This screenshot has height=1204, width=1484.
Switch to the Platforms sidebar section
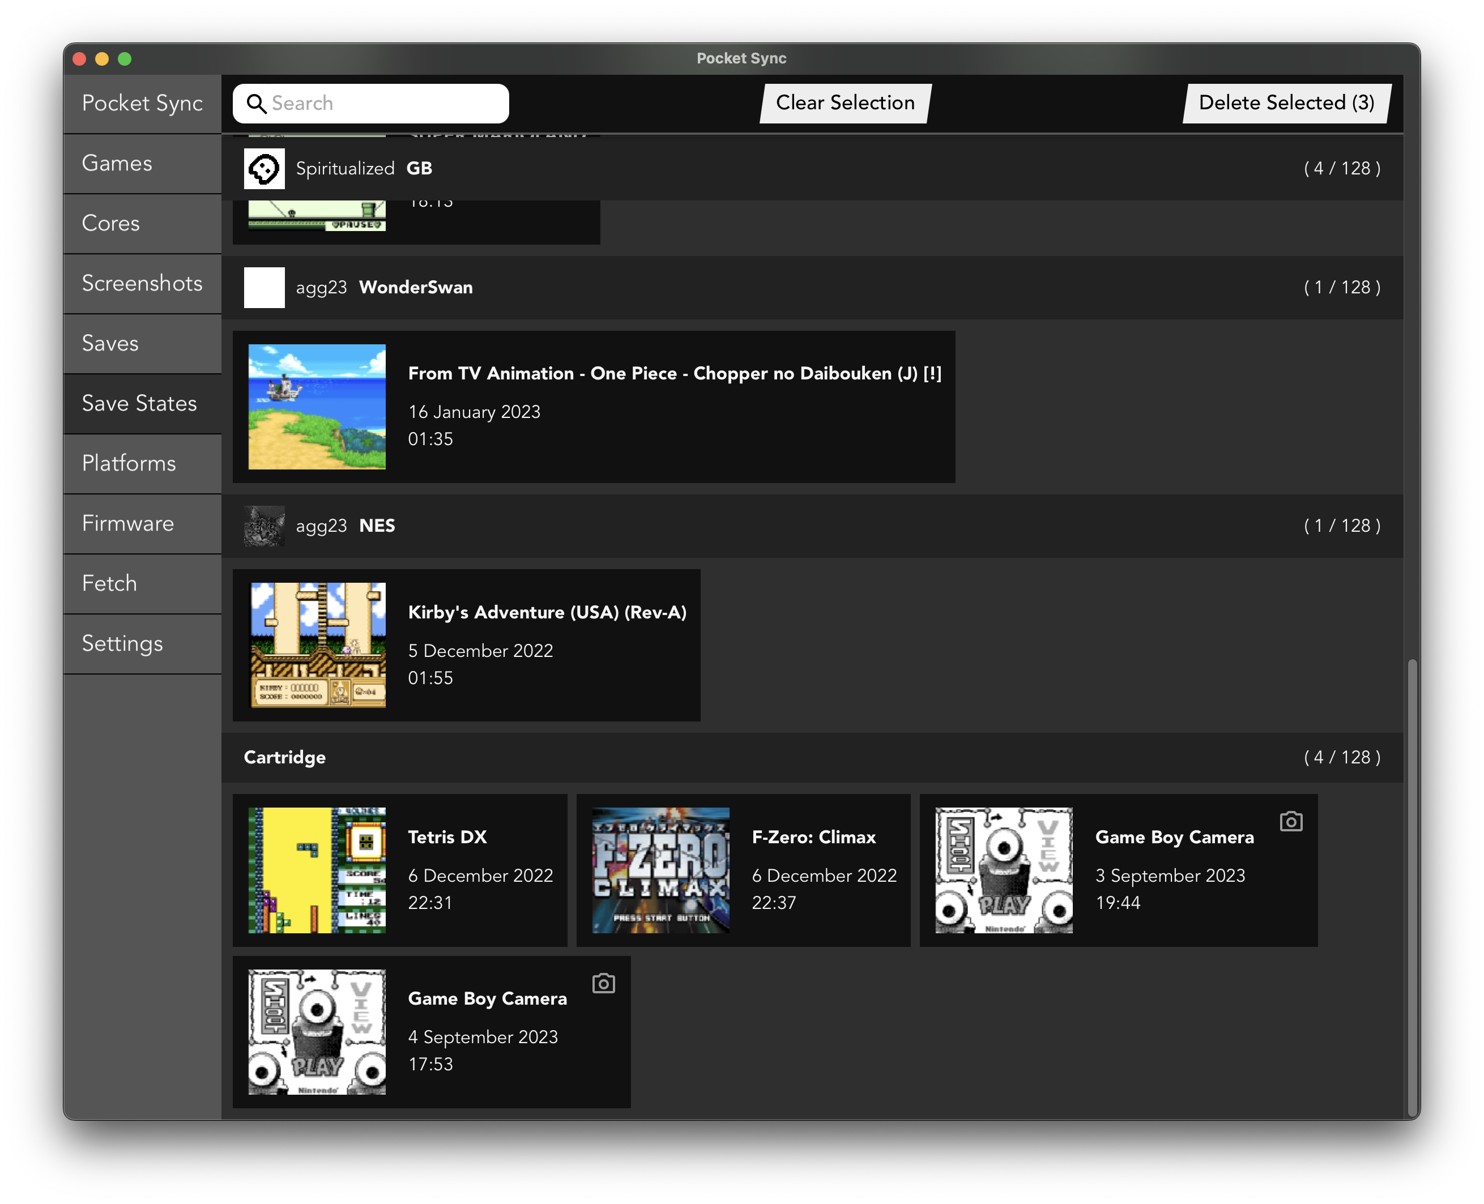[x=142, y=463]
